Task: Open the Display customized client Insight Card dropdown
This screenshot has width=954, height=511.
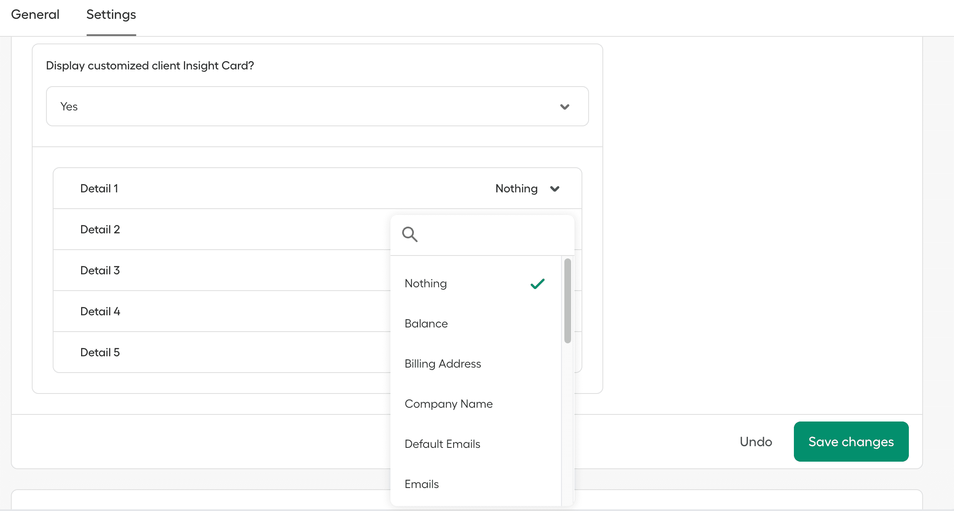Action: (x=317, y=107)
